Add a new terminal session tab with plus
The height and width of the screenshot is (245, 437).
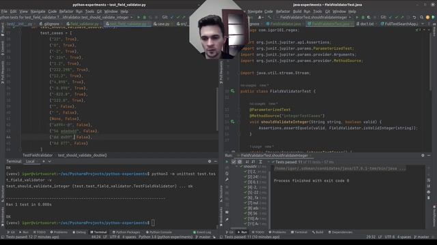point(44,161)
